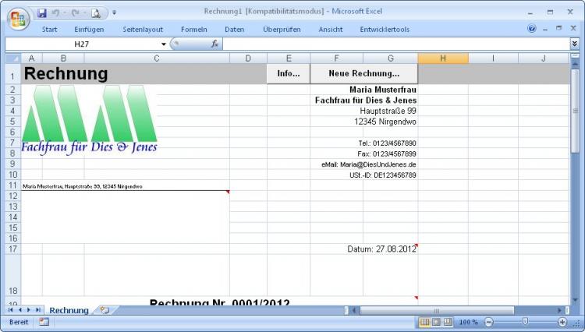Open Excel help question mark icon
This screenshot has width=585, height=332.
[532, 29]
